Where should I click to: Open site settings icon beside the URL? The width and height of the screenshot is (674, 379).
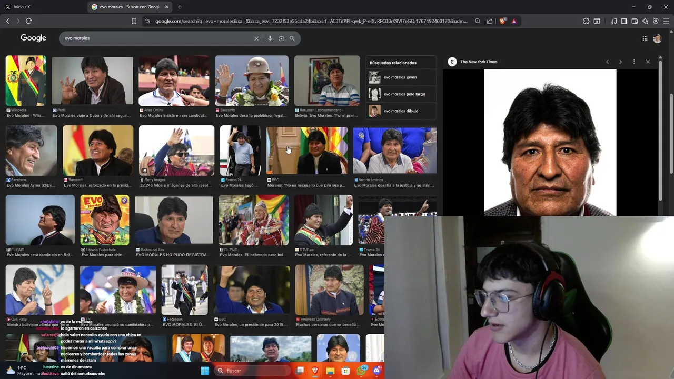(147, 21)
